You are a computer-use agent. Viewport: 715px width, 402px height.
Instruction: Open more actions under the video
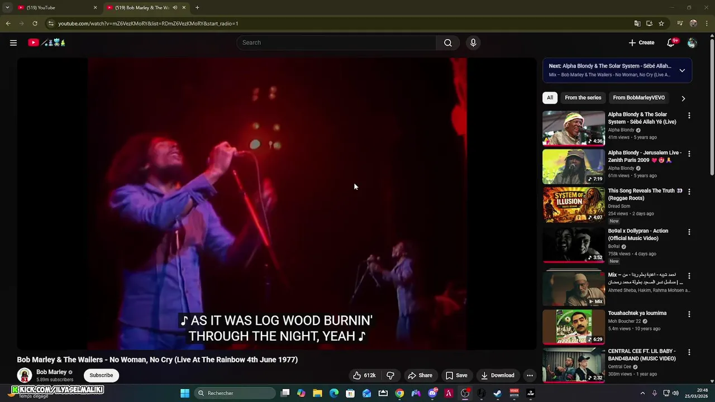tap(530, 375)
